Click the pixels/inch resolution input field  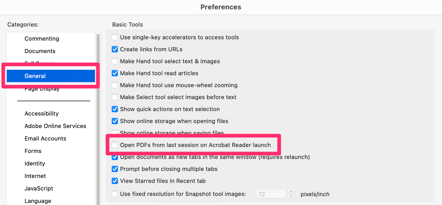coord(271,194)
